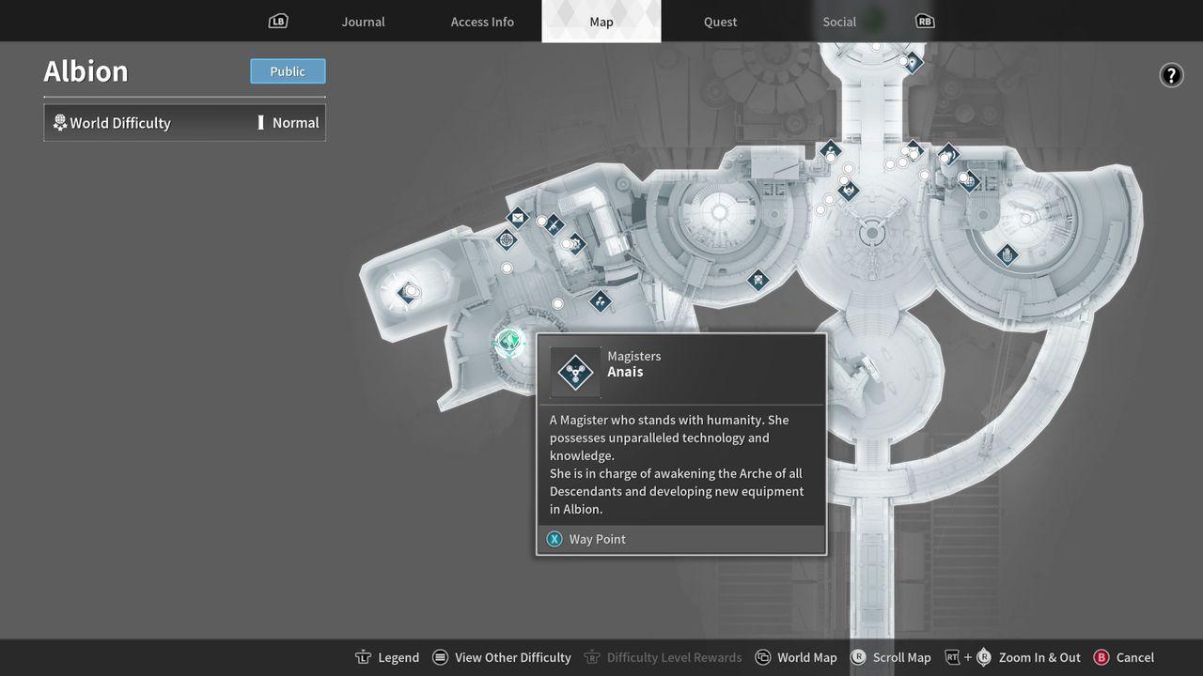Screen dimensions: 1203x676
Task: Click the LB bumper icon
Action: pos(277,21)
